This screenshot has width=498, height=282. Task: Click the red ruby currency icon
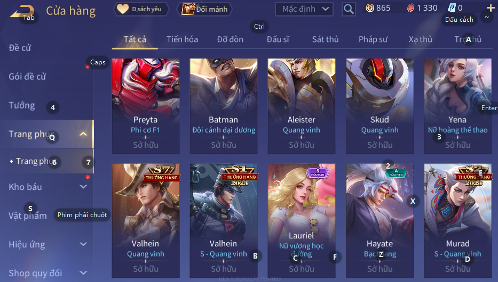(x=410, y=8)
